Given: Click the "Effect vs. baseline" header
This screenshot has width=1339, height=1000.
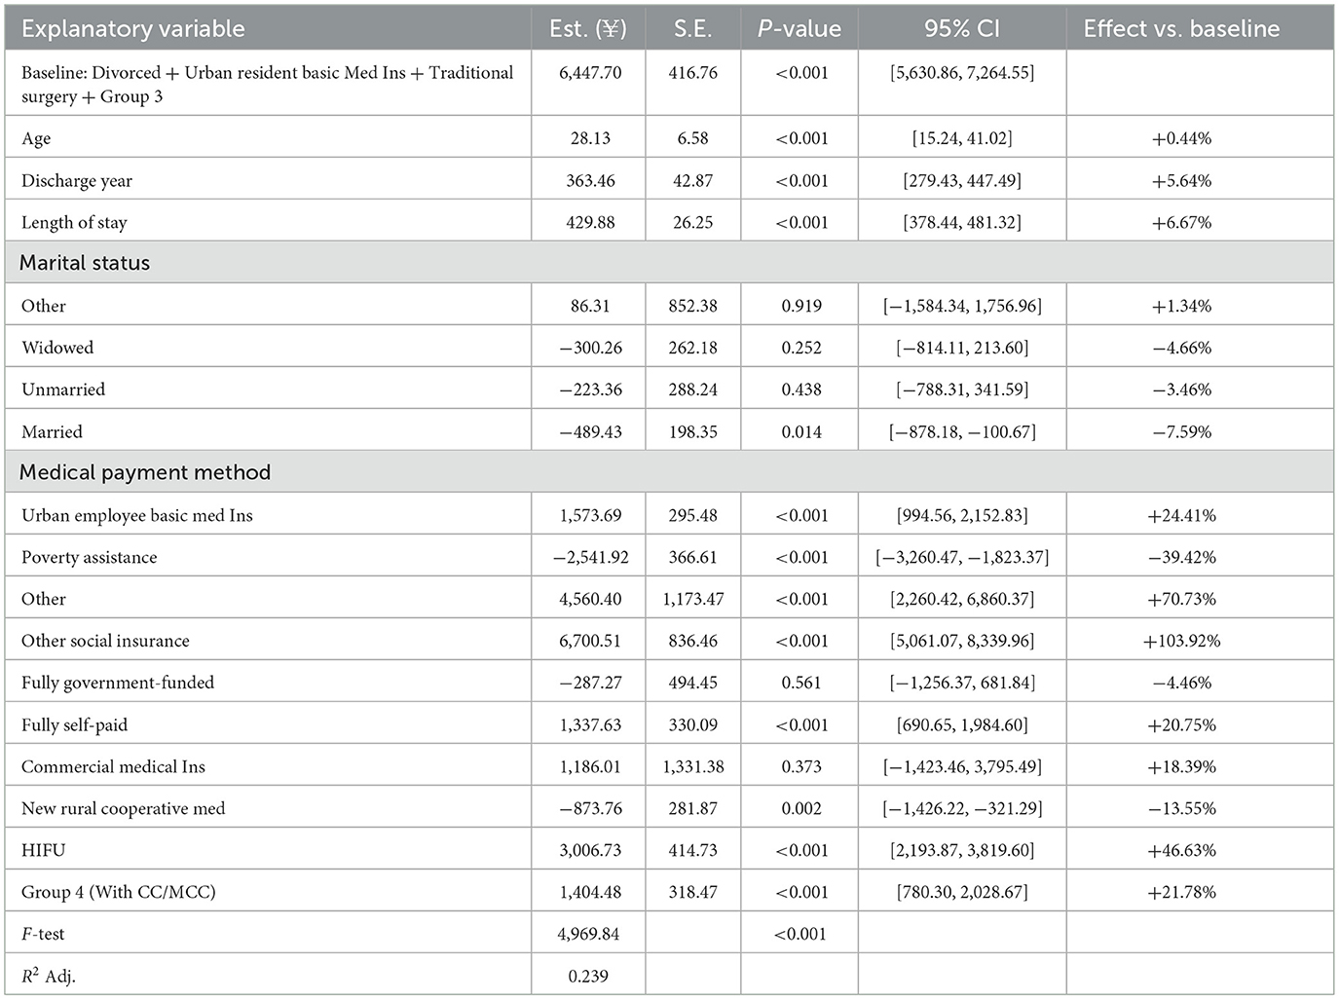Looking at the screenshot, I should coord(1181,29).
